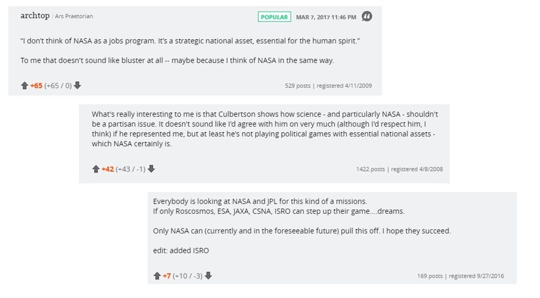Upvote the Culbertson comment with +42 score

96,169
